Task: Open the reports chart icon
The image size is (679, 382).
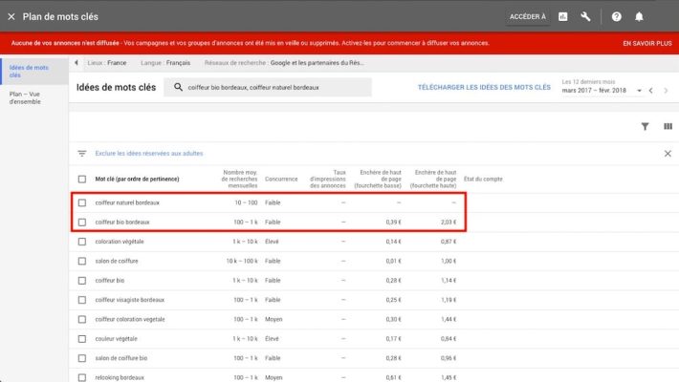Action: pyautogui.click(x=562, y=16)
